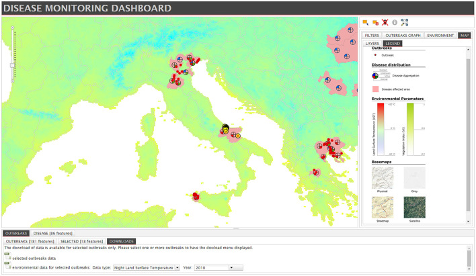Viewport: 476px width, 276px height.
Task: Open the DISEASE [86 features] tab
Action: coord(53,233)
